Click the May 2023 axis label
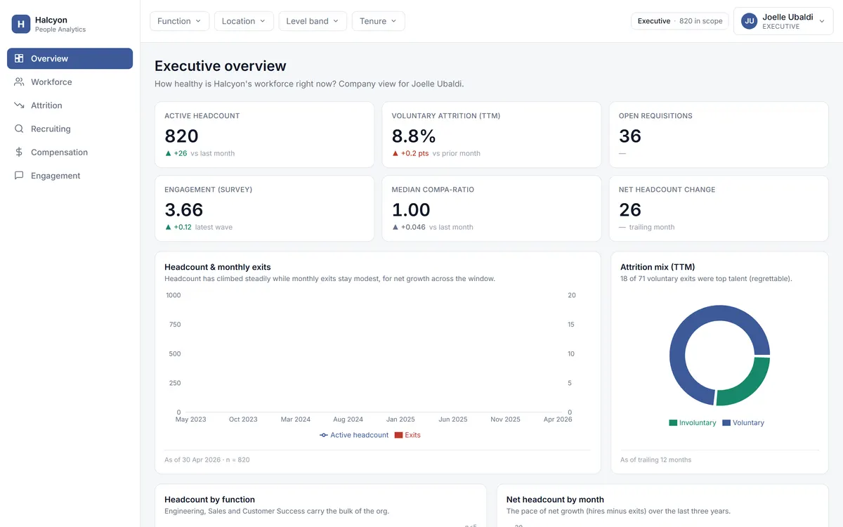Viewport: 843px width, 527px height. (190, 419)
